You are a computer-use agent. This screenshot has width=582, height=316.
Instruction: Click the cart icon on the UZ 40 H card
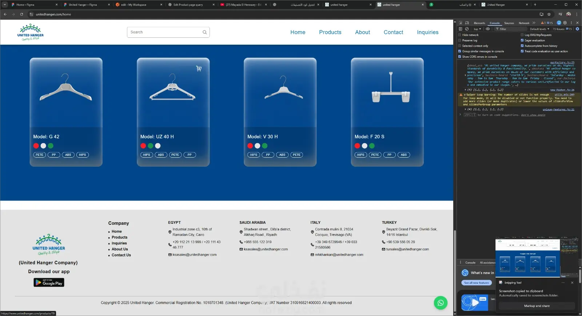click(199, 68)
